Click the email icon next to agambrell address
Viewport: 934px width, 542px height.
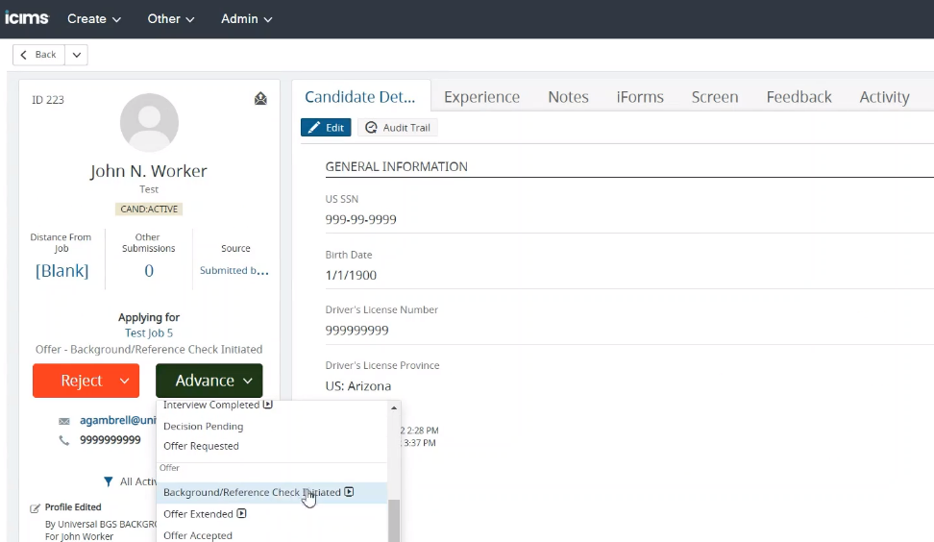64,421
